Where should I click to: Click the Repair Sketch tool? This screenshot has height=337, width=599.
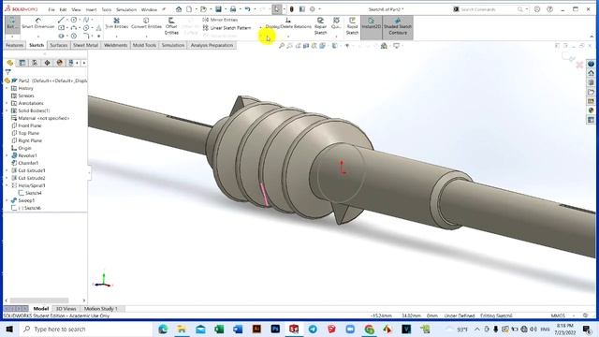pos(320,26)
